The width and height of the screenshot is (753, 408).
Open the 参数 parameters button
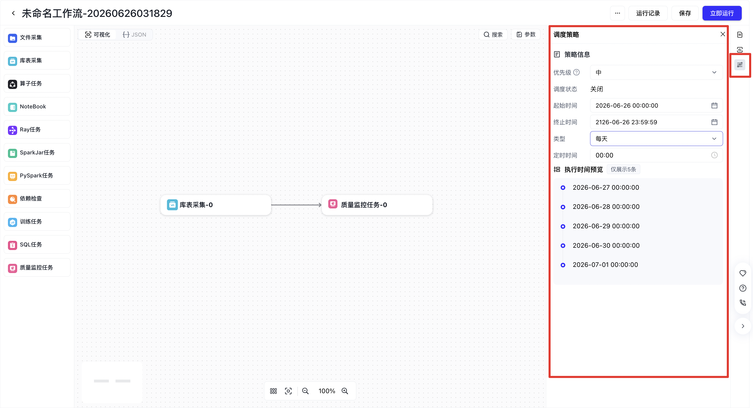coord(526,35)
